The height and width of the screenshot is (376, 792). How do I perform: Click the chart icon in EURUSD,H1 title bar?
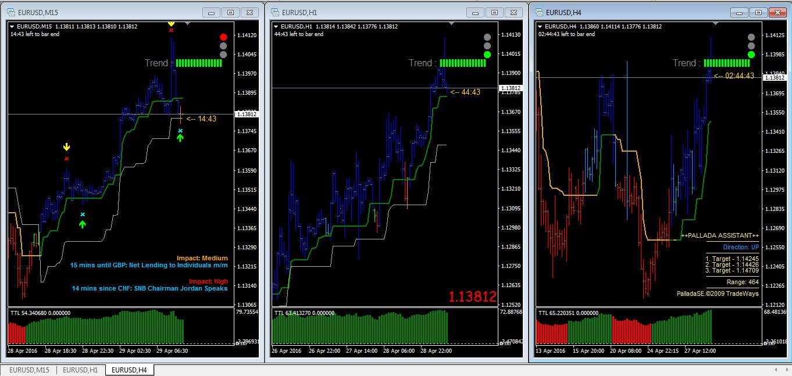(x=274, y=12)
